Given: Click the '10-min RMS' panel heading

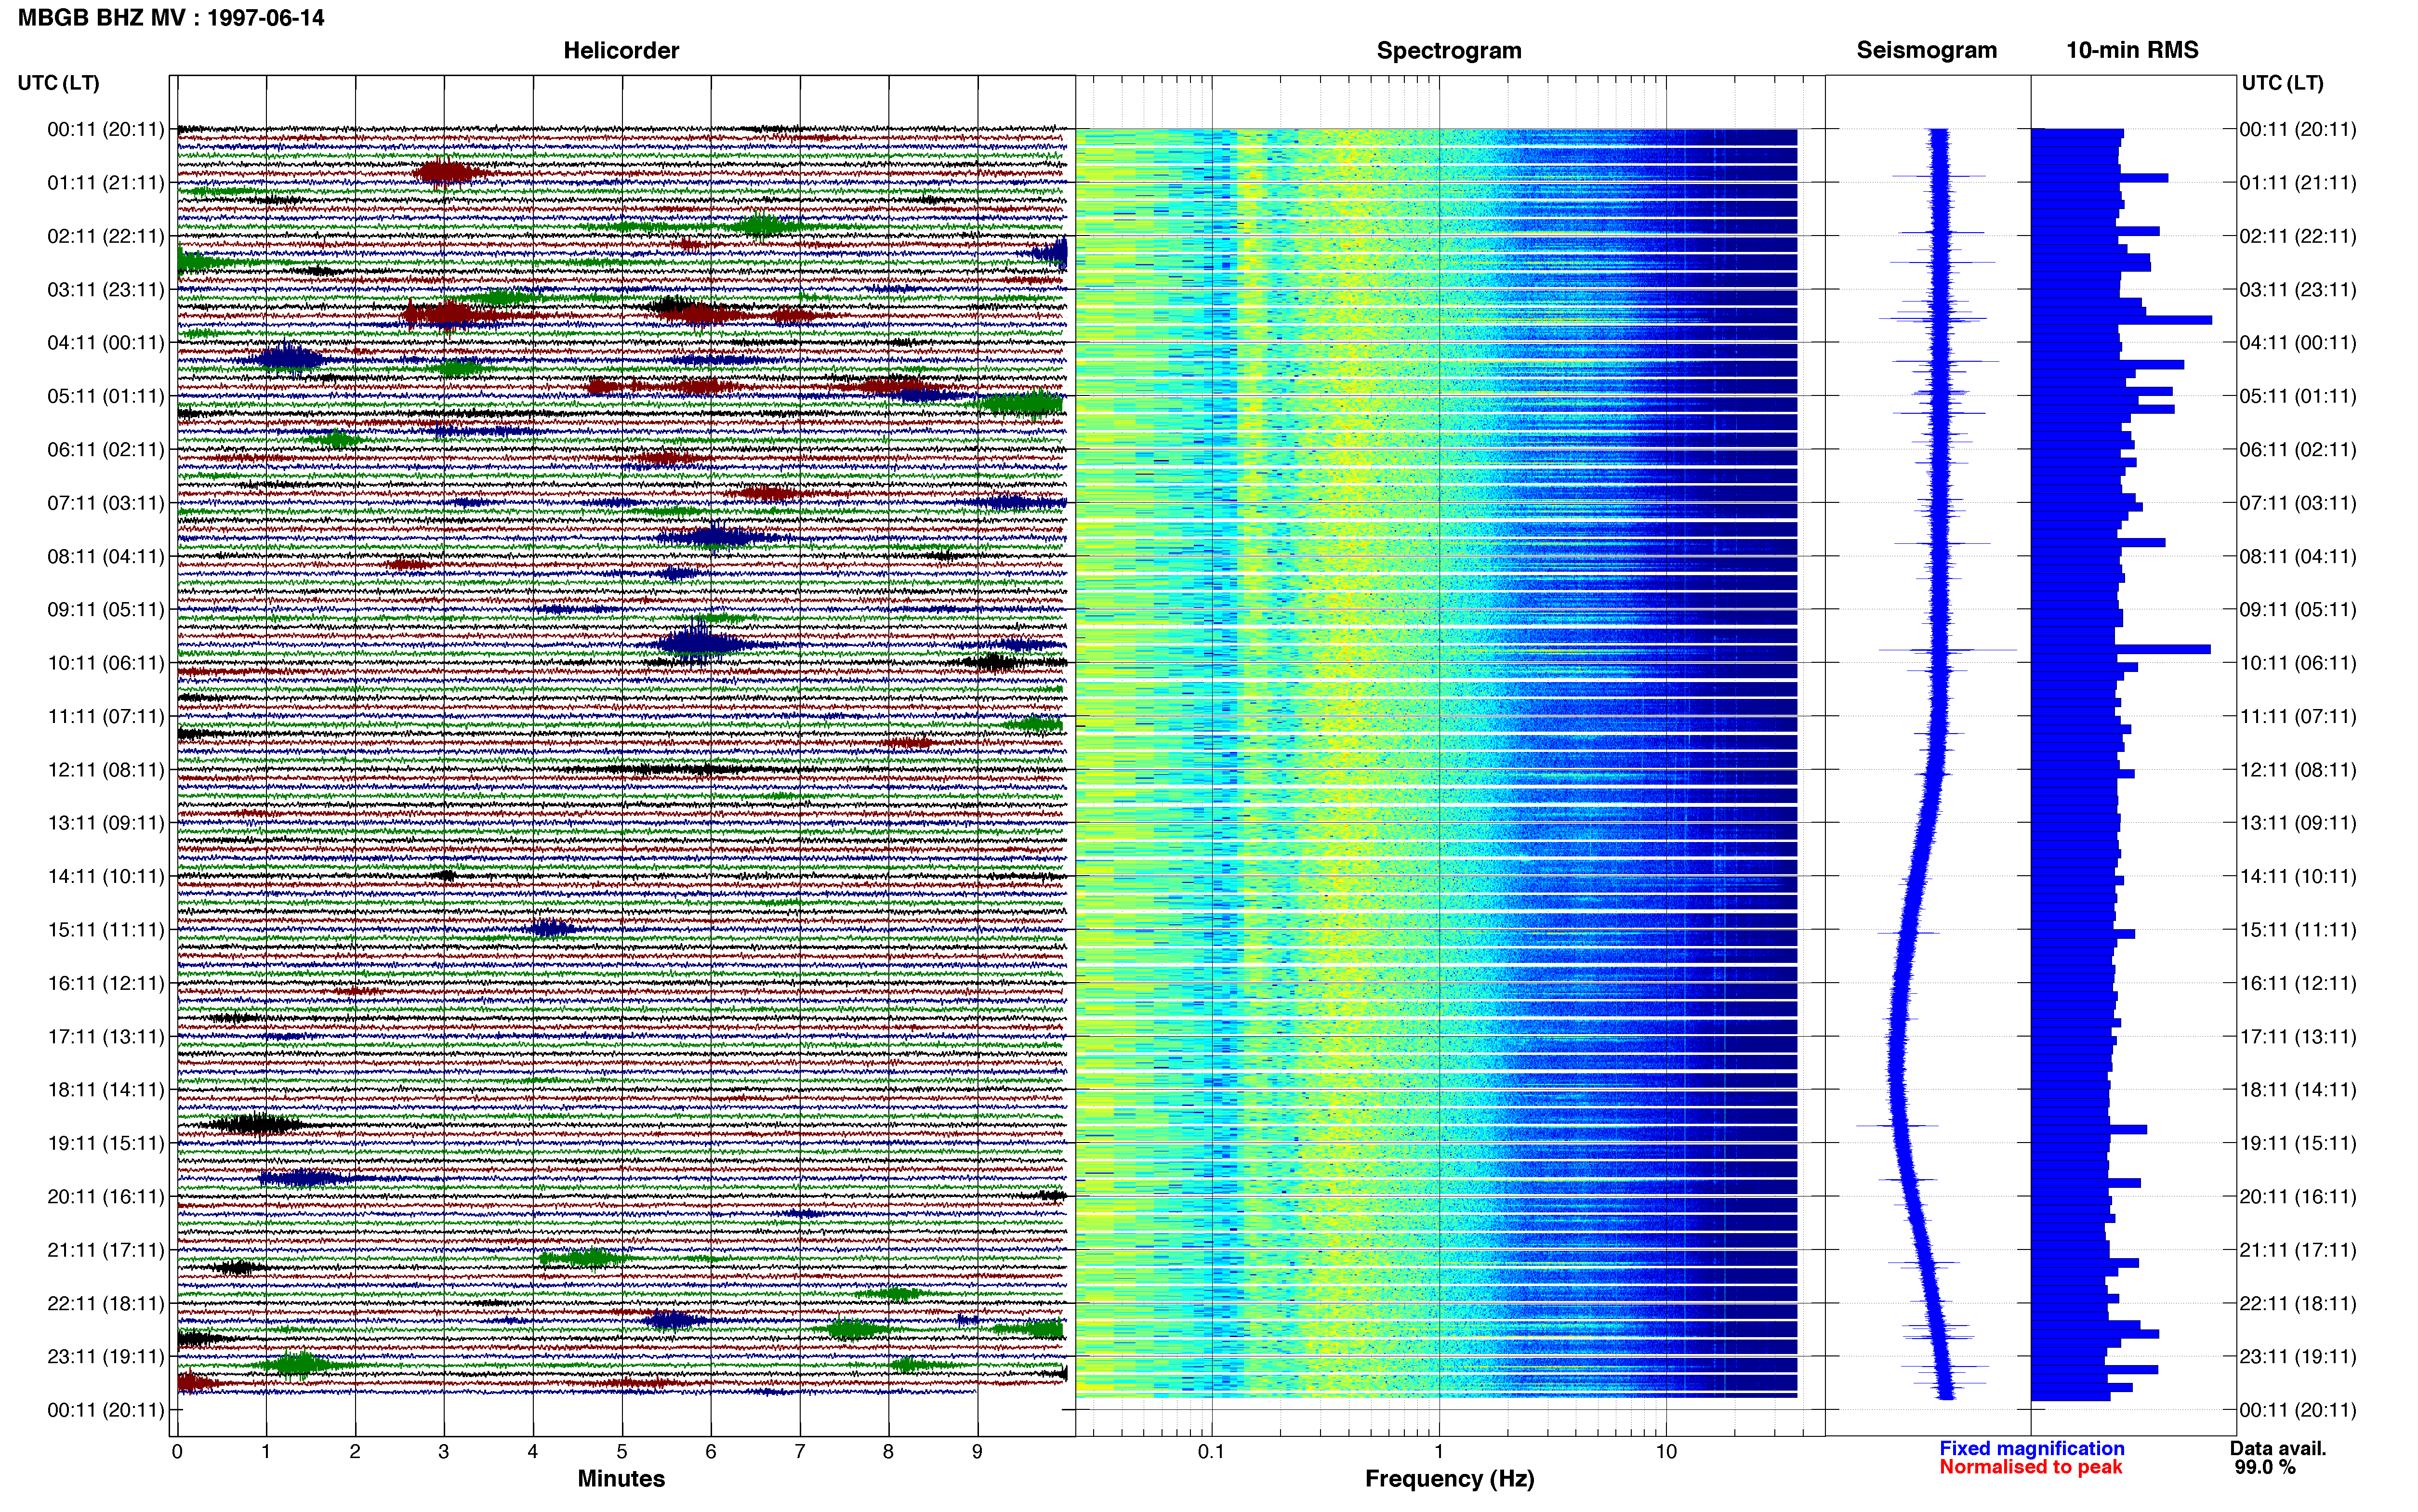Looking at the screenshot, I should pyautogui.click(x=2132, y=50).
